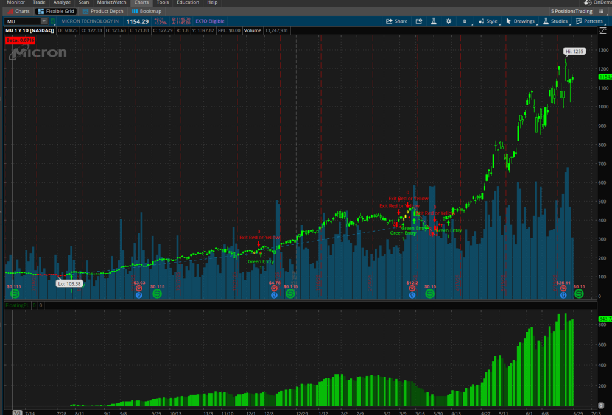
Task: Click the green symbol link icon
Action: pos(53,21)
